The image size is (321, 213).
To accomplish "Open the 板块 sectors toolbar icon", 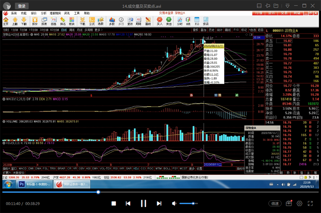I will pos(72,21).
